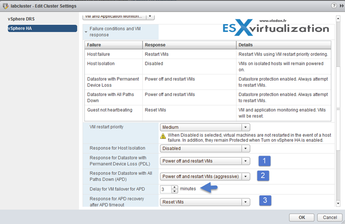
Task: Click the Details column header
Action: [x=284, y=45]
